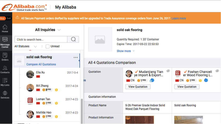Click Bill Zhang's trade assurance crown icon
Viewport: 221px width, 124px height.
point(56,90)
